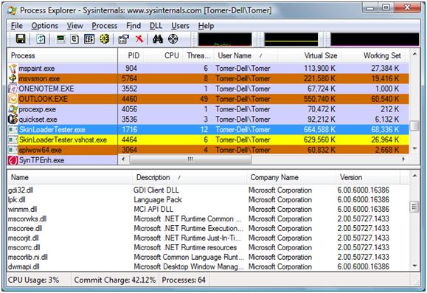
Task: Sort by the CPU column header
Action: (164, 55)
